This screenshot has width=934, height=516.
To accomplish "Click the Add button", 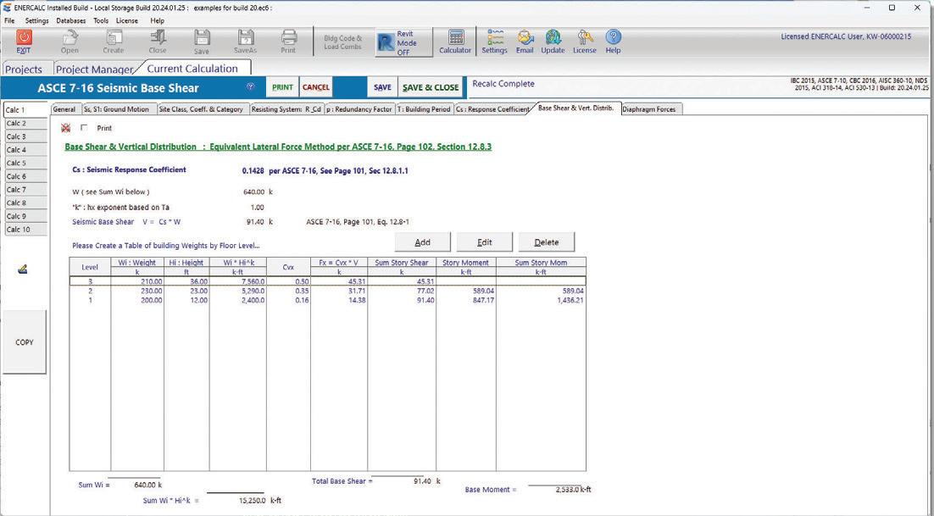I will tap(422, 242).
